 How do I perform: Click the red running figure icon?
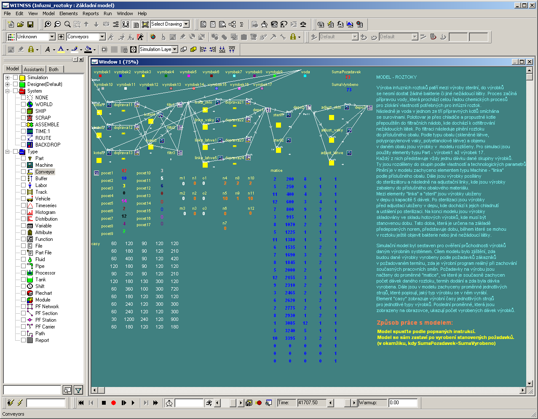coord(140,37)
